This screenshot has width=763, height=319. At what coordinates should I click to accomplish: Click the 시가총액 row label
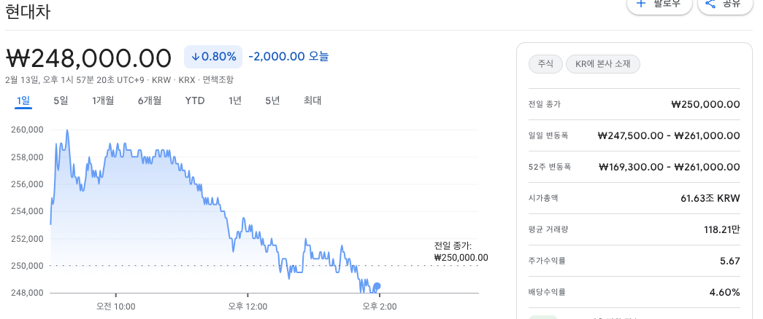542,198
